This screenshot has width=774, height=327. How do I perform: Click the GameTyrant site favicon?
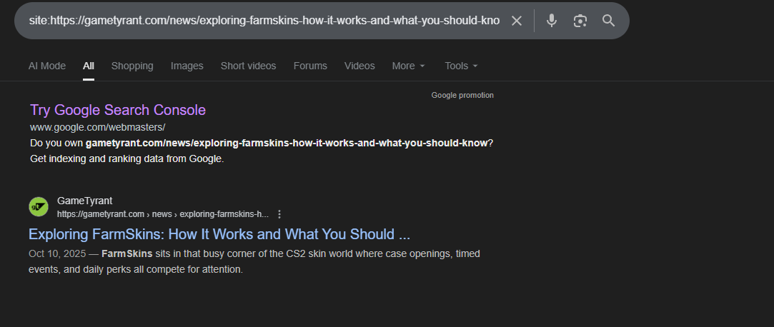coord(39,207)
